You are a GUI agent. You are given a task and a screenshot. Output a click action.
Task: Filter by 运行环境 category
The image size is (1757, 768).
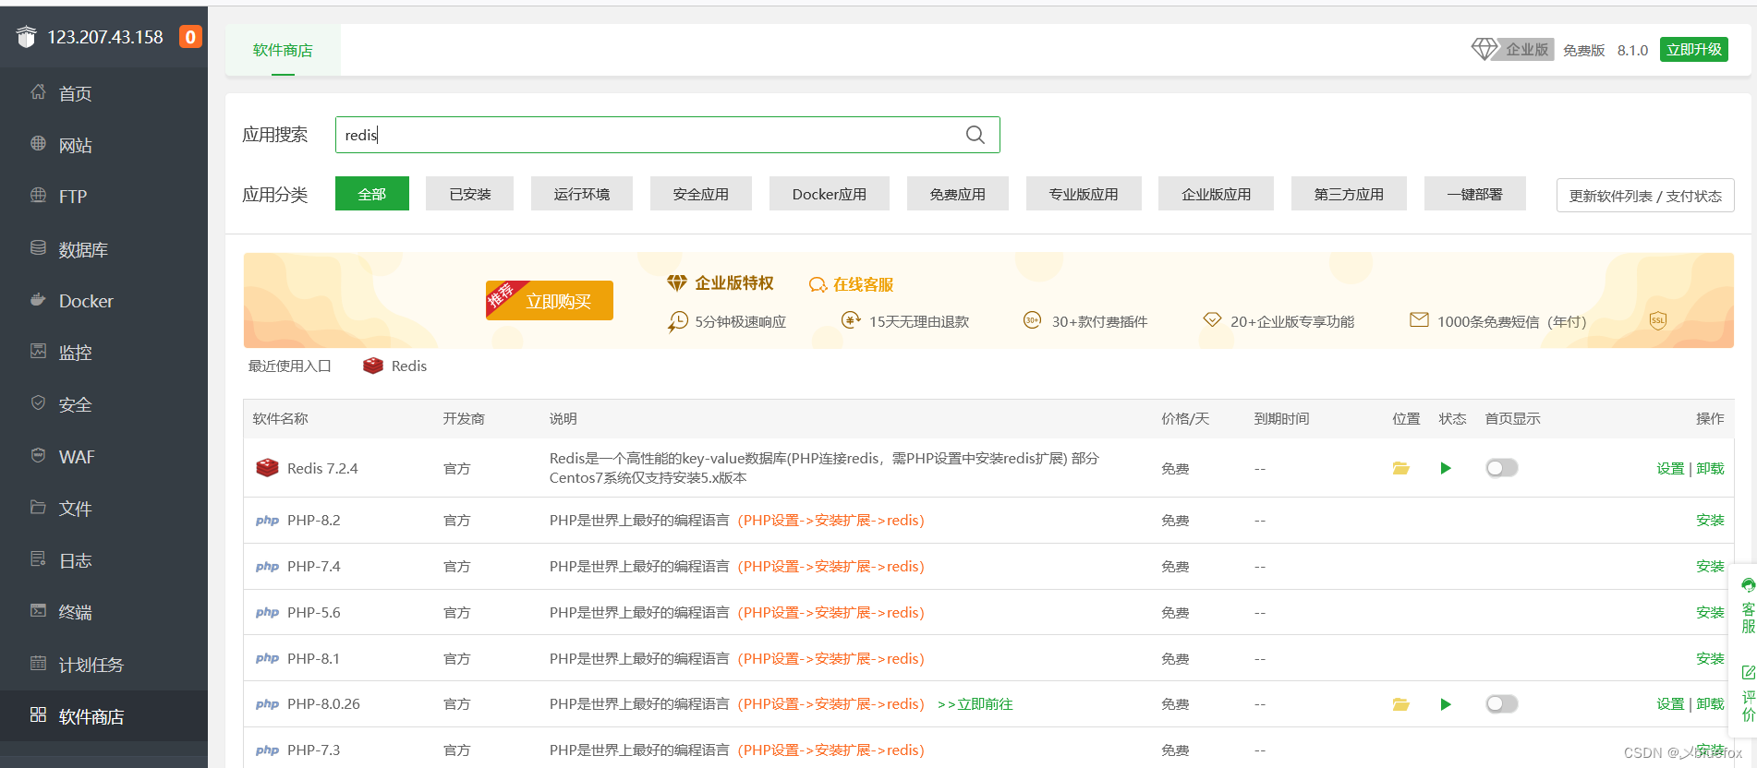coord(582,194)
